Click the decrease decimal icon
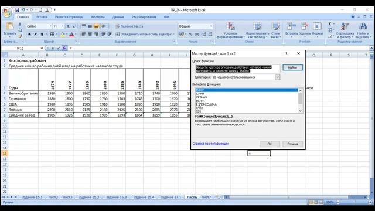The width and height of the screenshot is (375, 211). pos(210,34)
